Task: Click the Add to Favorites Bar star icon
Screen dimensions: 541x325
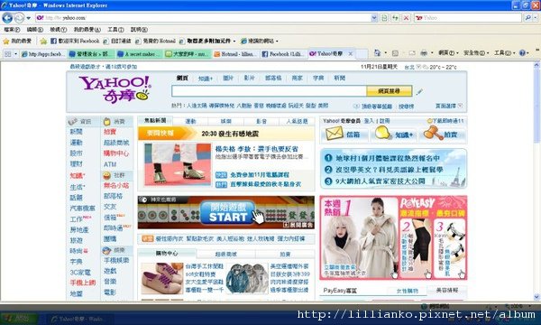Action: (x=43, y=42)
